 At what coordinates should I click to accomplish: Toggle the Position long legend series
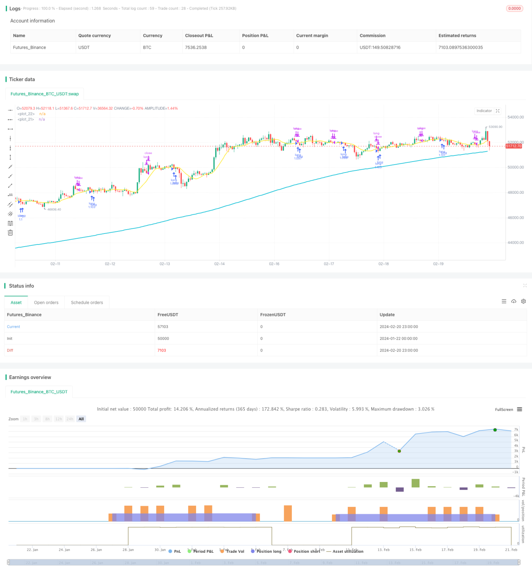tap(266, 551)
